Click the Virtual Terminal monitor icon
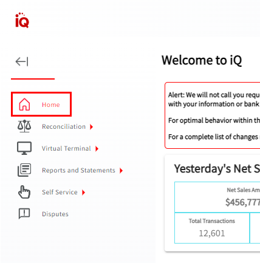This screenshot has width=260, height=263. tap(24, 148)
